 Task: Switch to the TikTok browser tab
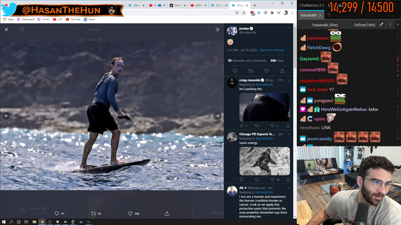tap(175, 6)
